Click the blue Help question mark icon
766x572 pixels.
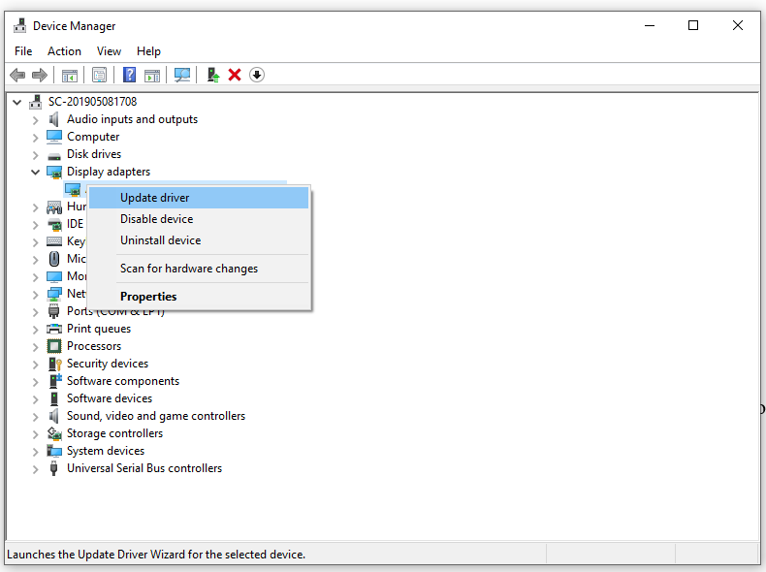coord(130,75)
